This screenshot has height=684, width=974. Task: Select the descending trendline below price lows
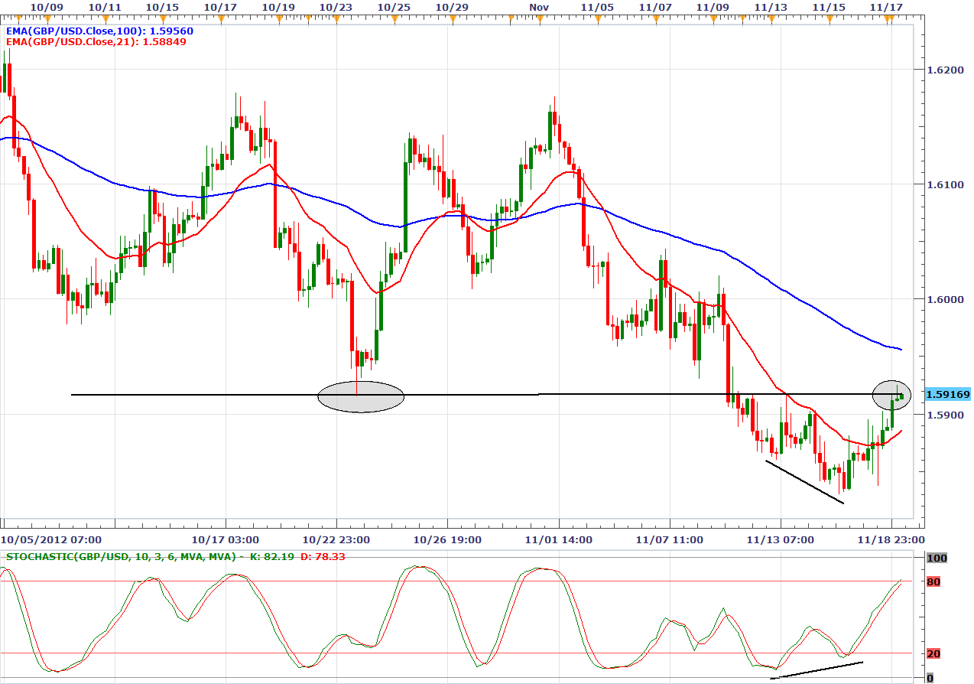(x=804, y=482)
